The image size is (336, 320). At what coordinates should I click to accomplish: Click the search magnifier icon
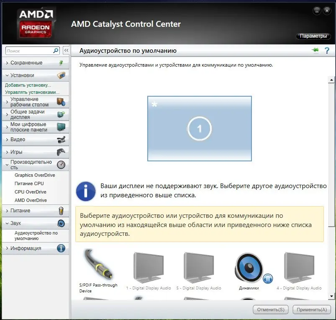(55, 50)
